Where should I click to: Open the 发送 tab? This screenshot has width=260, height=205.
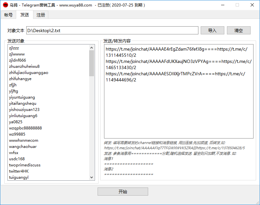tap(25, 15)
